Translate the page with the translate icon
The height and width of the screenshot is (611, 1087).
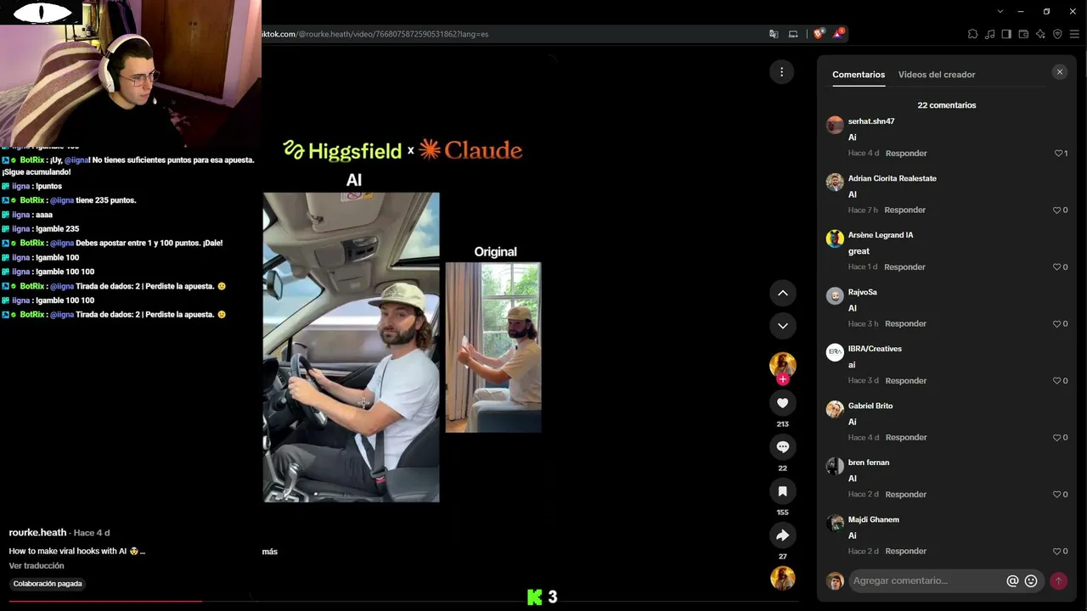(x=774, y=34)
